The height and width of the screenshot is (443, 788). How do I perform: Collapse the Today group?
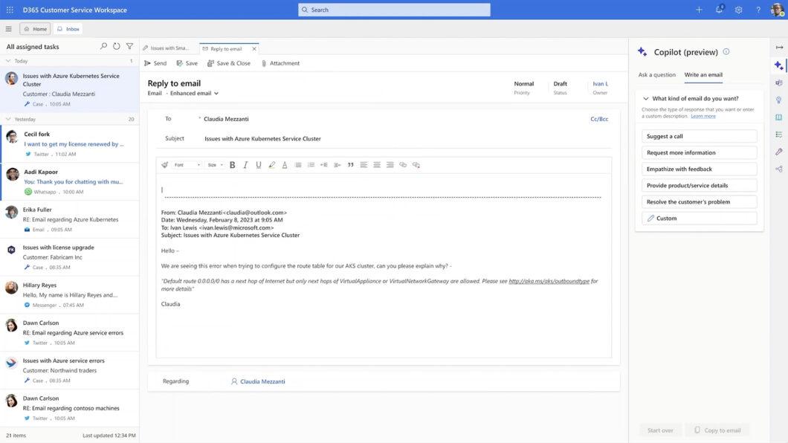[8, 61]
